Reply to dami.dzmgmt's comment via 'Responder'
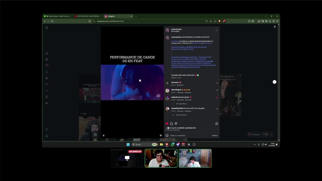Image resolution: width=322 pixels, height=181 pixels. [188, 93]
